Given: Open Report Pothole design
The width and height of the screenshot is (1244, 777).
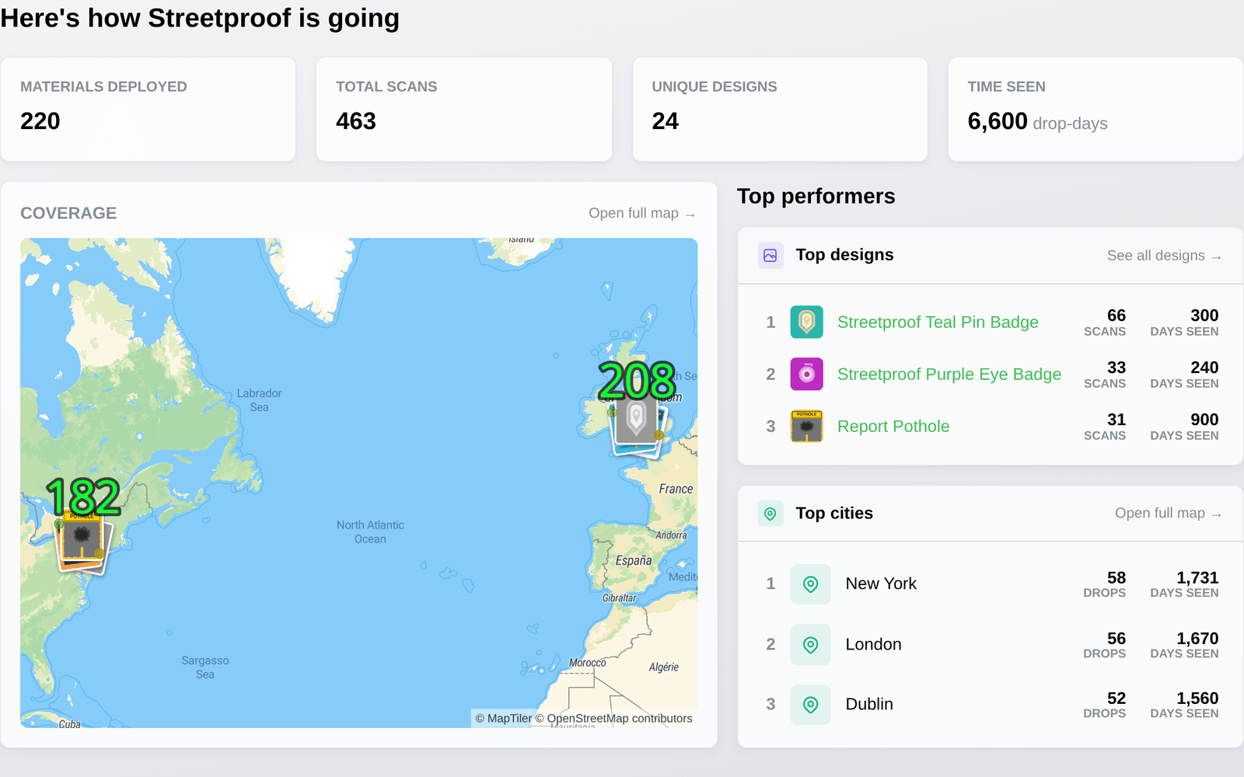Looking at the screenshot, I should pos(893,427).
